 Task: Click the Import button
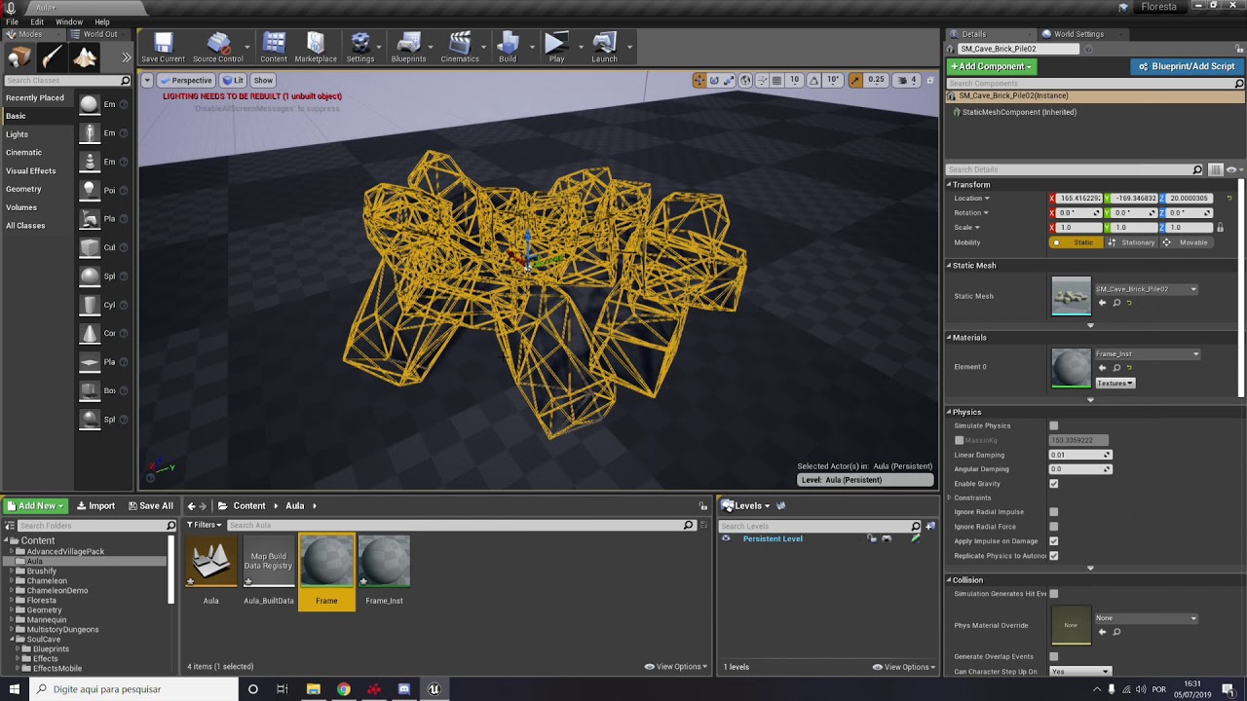[x=95, y=505]
